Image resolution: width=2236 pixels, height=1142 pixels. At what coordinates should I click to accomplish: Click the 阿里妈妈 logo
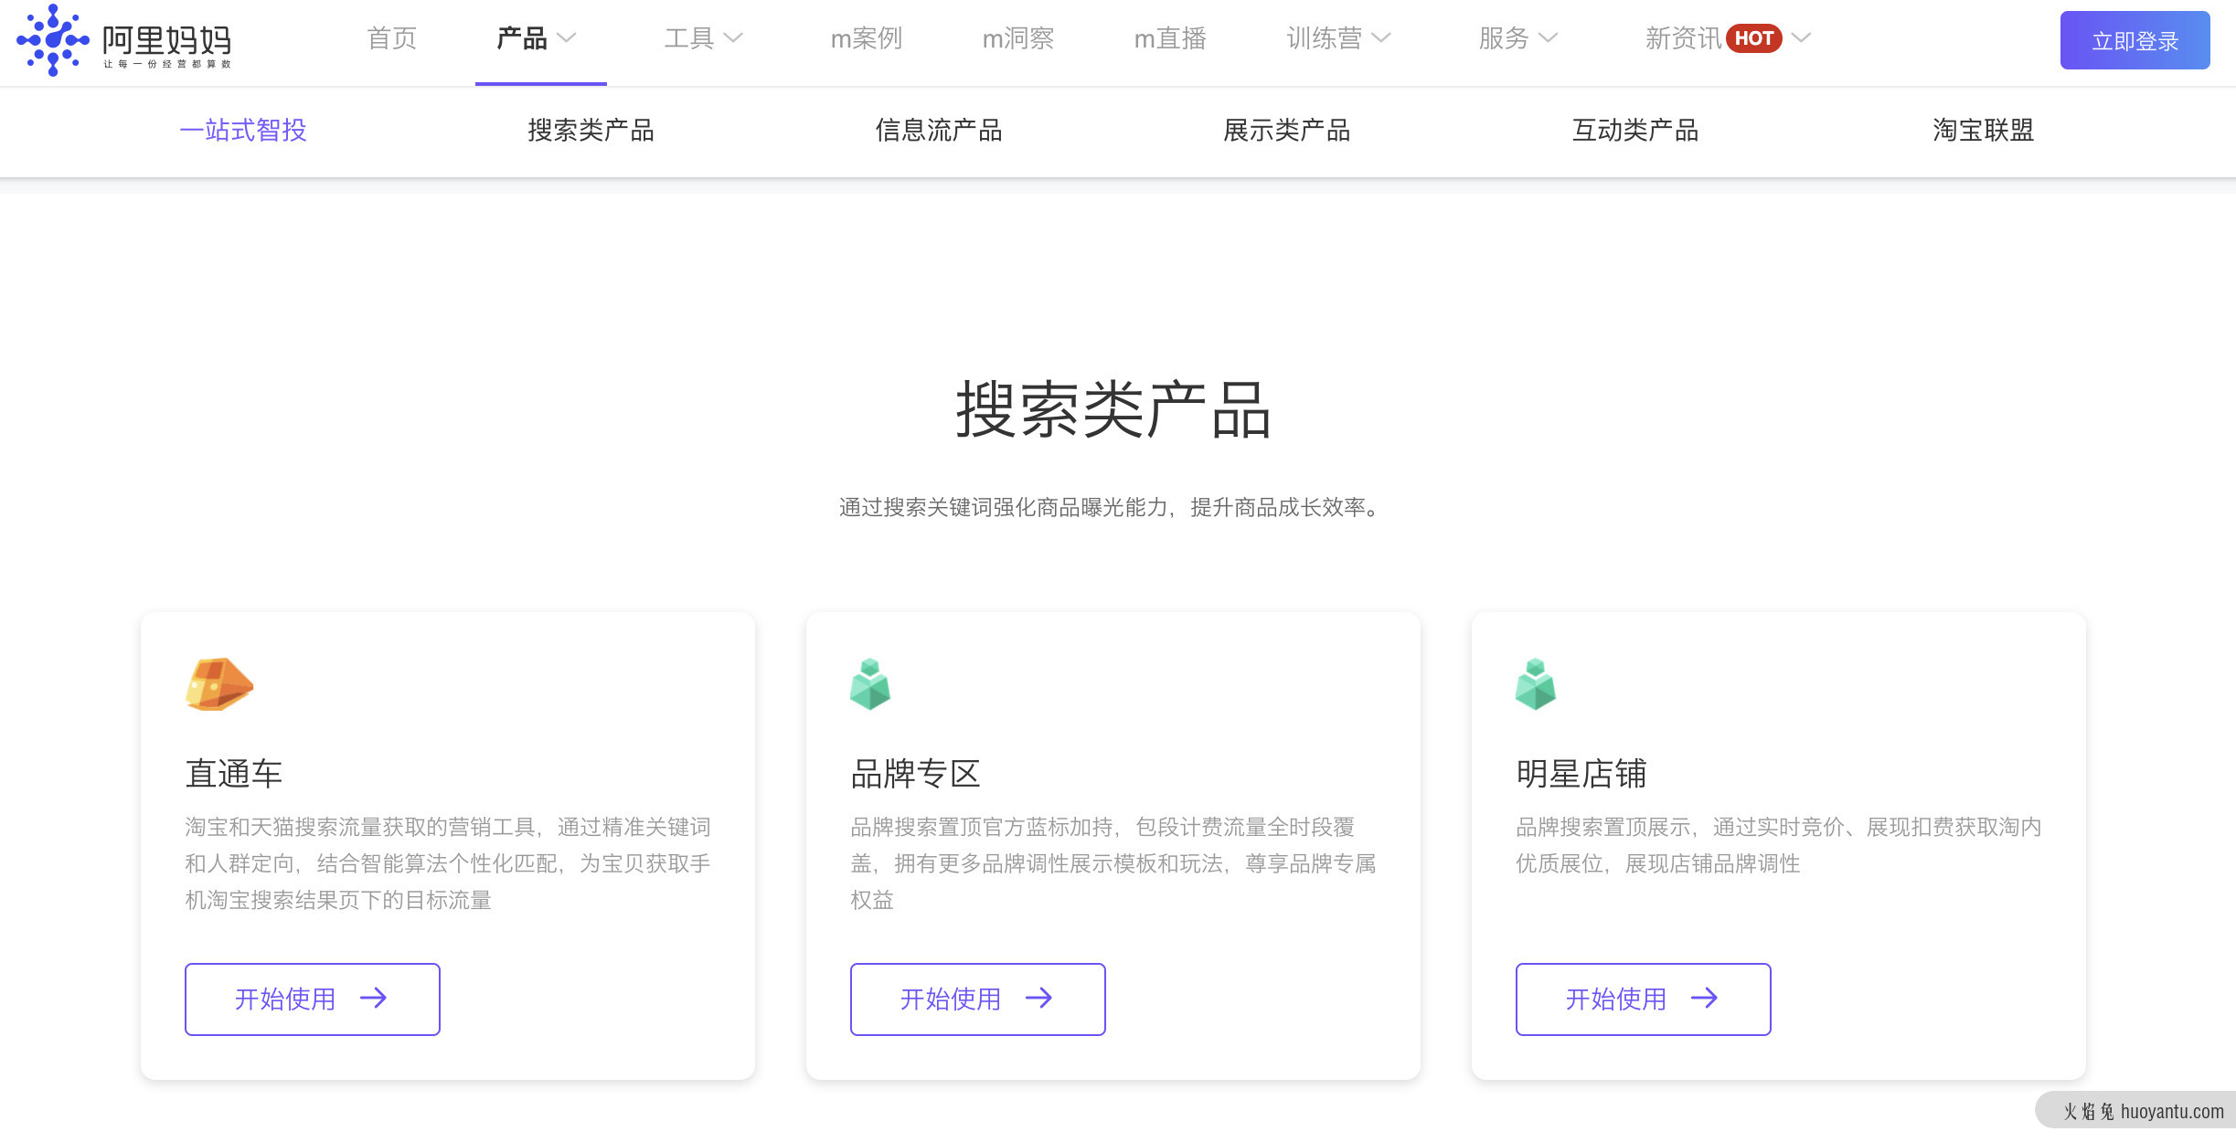(124, 40)
